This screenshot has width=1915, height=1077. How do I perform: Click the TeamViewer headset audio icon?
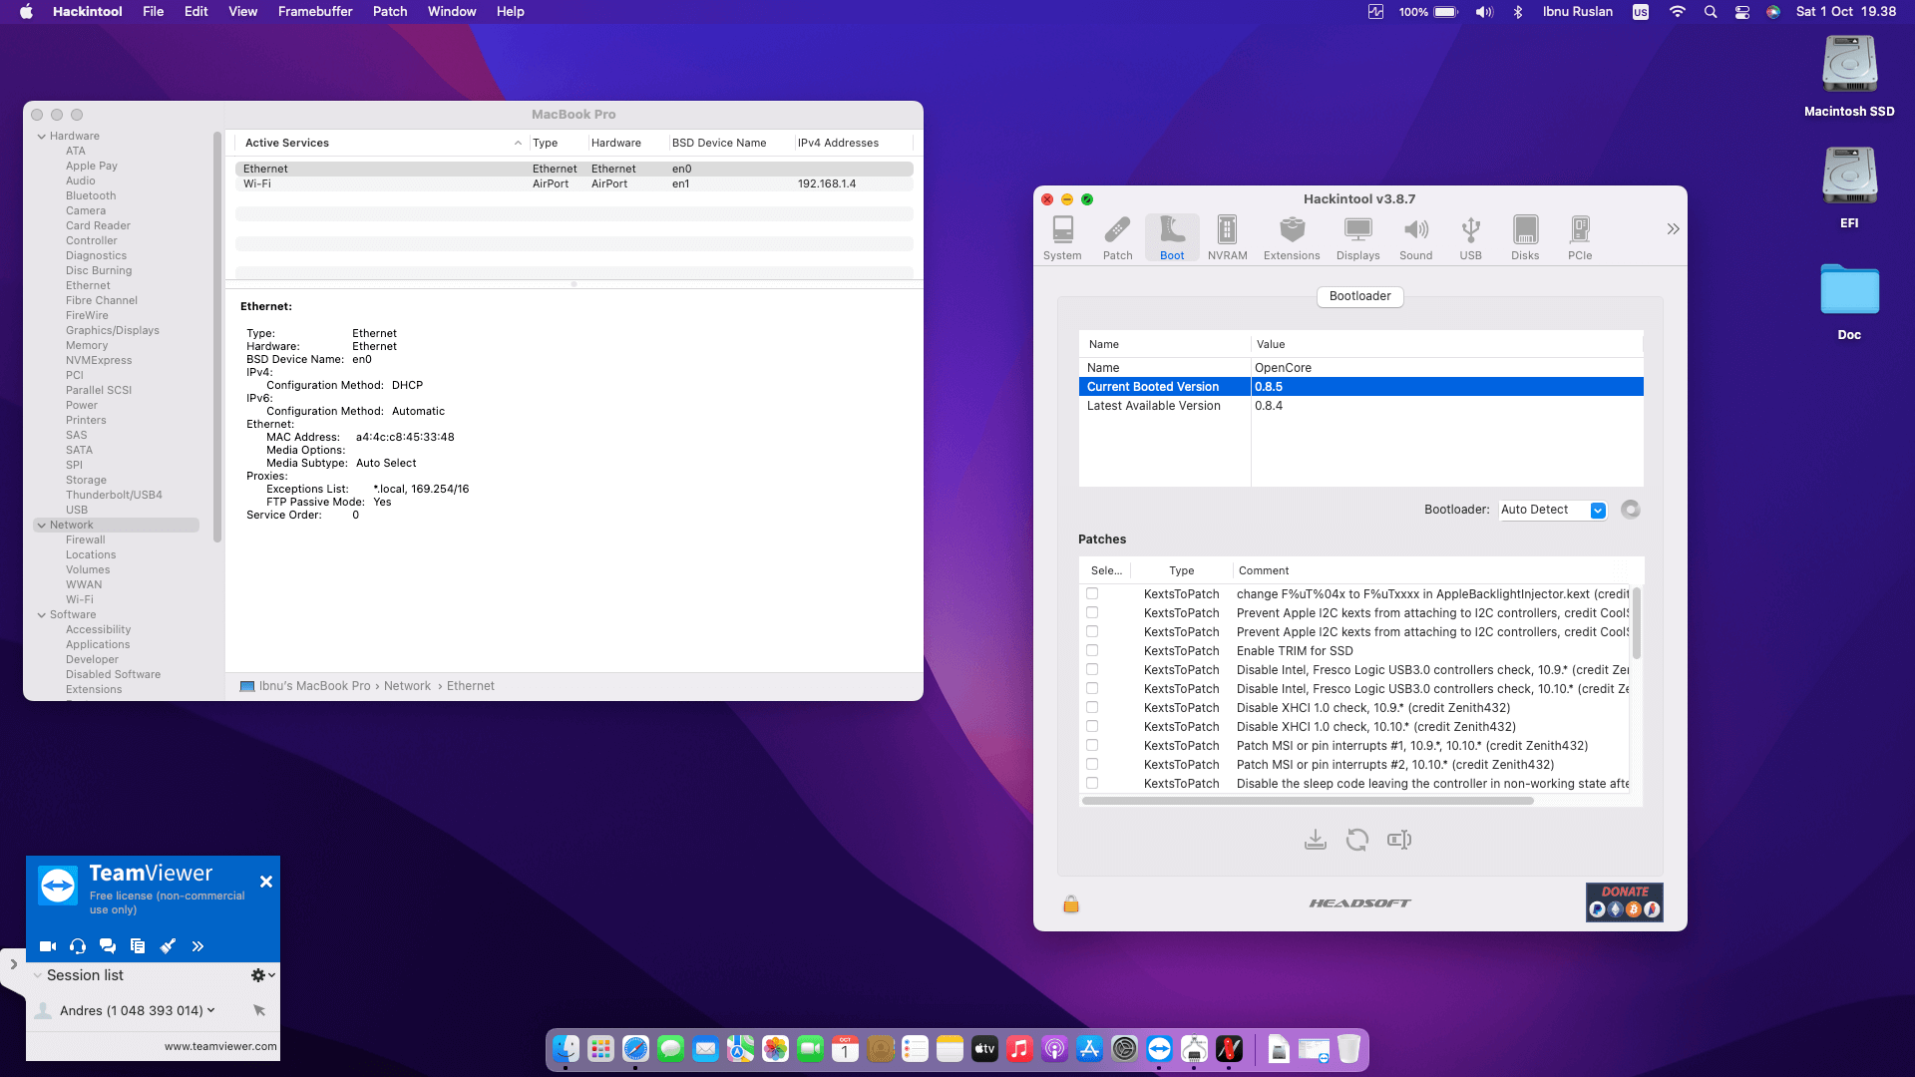point(78,946)
